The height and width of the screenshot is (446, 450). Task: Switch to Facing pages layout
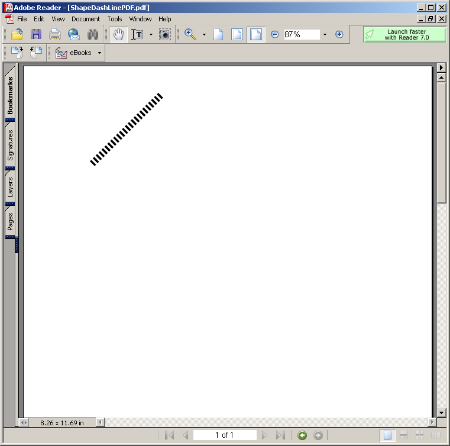click(x=436, y=435)
